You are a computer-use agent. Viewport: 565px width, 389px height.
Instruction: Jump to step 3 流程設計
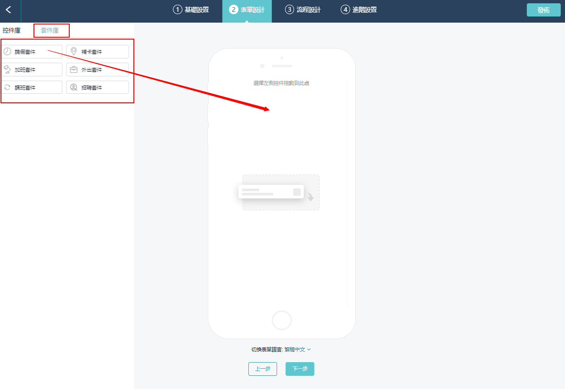tap(303, 10)
